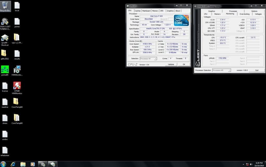Click the VREG temperature value '27.0 °C'
Screen dimensions: 266x167
223,40
